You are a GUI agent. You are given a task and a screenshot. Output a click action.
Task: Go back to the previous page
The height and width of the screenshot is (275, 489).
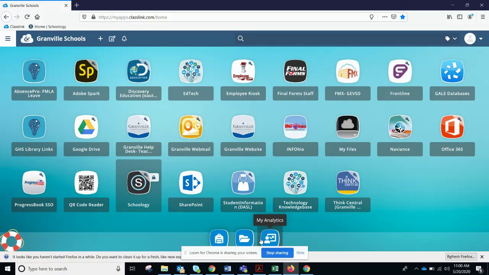[6, 17]
